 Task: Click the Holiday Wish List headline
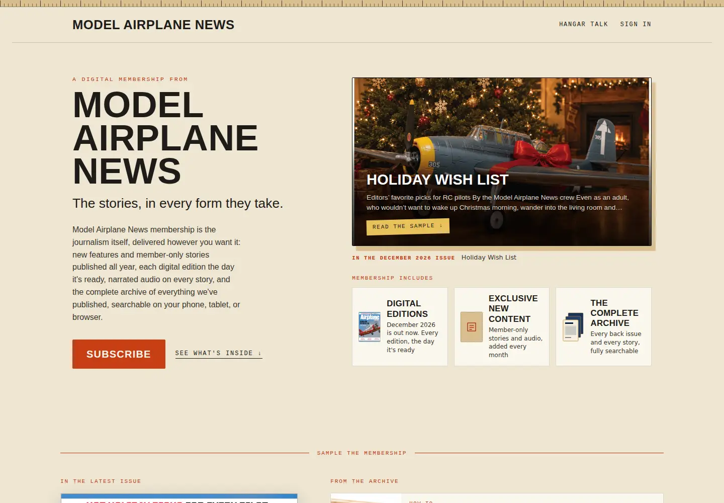[437, 180]
